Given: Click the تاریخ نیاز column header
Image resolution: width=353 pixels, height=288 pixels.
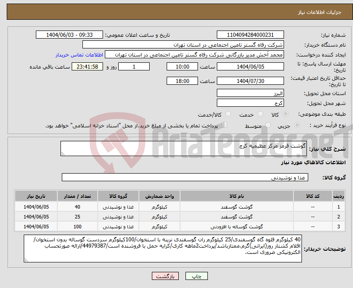Looking at the screenshot, I should [36, 196].
